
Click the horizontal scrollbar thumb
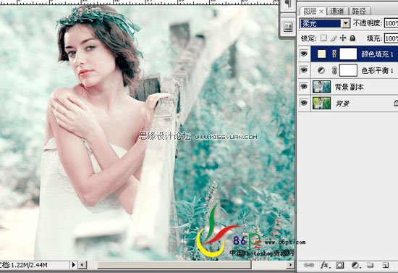point(174,264)
